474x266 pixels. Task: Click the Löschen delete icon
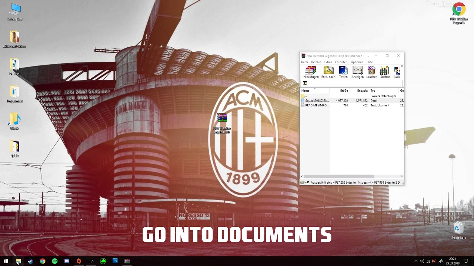pos(371,72)
